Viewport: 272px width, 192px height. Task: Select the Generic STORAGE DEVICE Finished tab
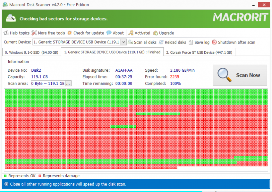coord(112,52)
